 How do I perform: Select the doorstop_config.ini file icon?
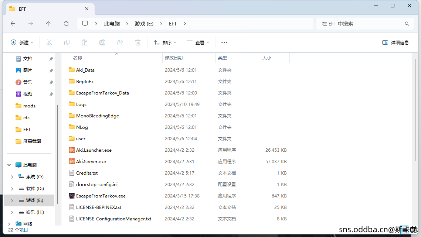pos(71,185)
